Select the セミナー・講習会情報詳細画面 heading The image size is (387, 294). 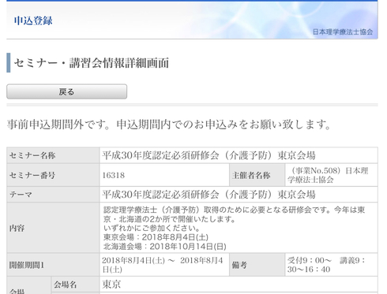(92, 63)
